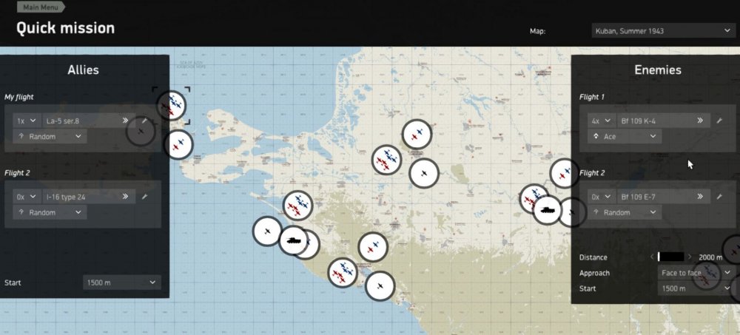
Task: Open the La-5 ser.8 aircraft selector
Action: click(x=88, y=121)
